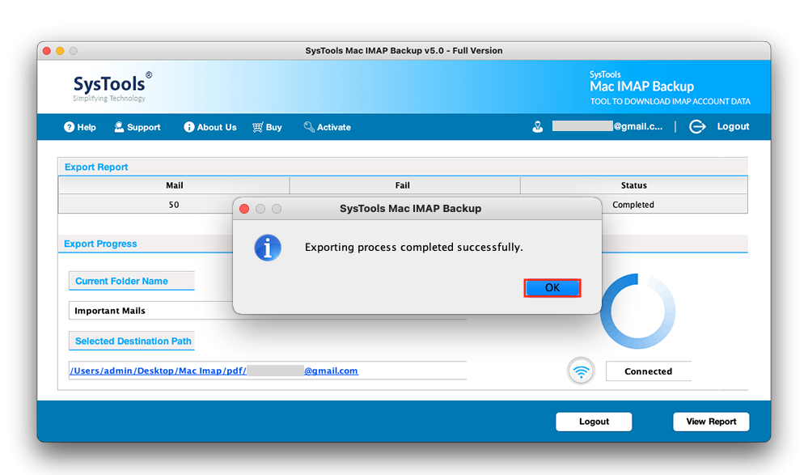
Task: Click the user account icon
Action: coord(538,127)
